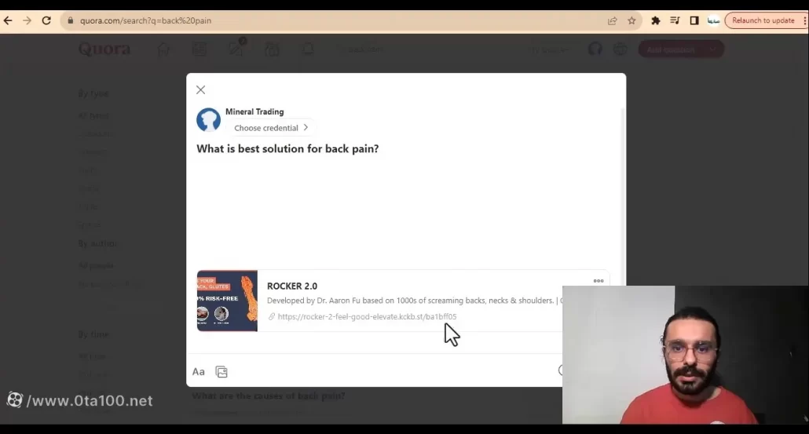The height and width of the screenshot is (434, 809).
Task: Close the answer editor dialog
Action: (x=200, y=90)
